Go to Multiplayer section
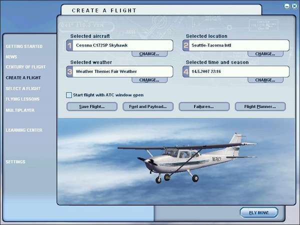 [20, 110]
